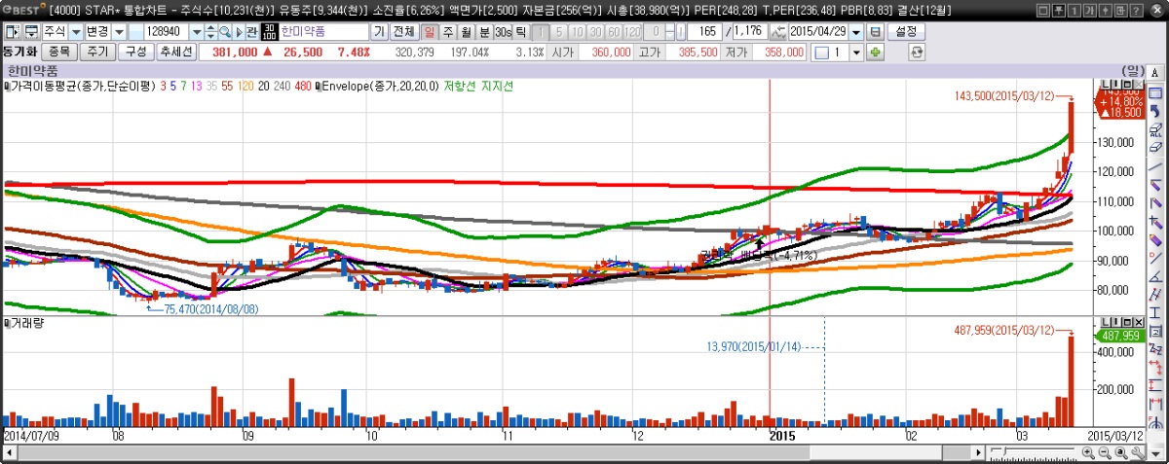1169x464 pixels.
Task: Click the play arrow next to search
Action: (x=239, y=31)
